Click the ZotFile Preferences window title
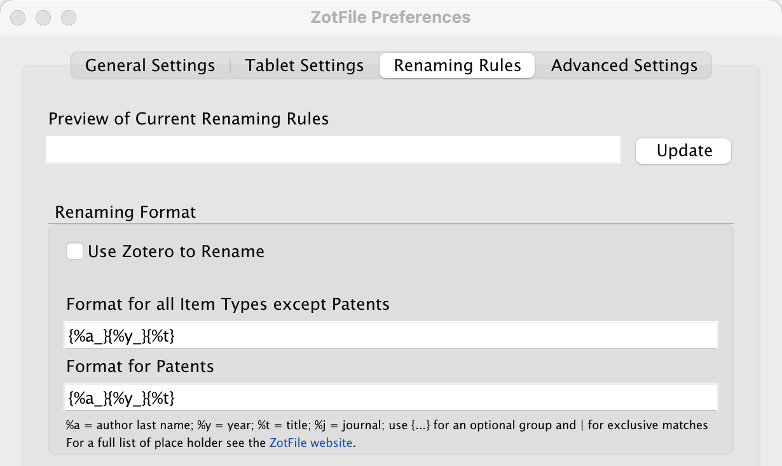Viewport: 782px width, 466px height. pos(390,17)
